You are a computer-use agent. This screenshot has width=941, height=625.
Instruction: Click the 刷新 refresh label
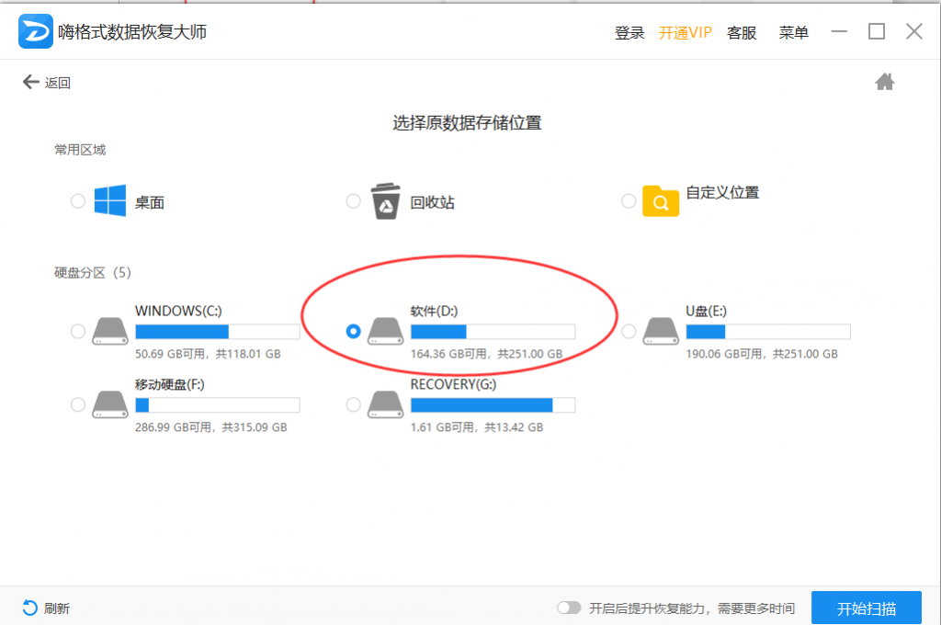coord(57,608)
